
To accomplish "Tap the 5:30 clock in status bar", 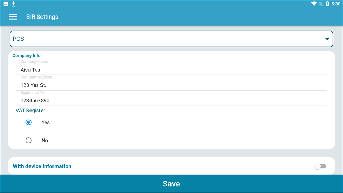I will 336,4.
